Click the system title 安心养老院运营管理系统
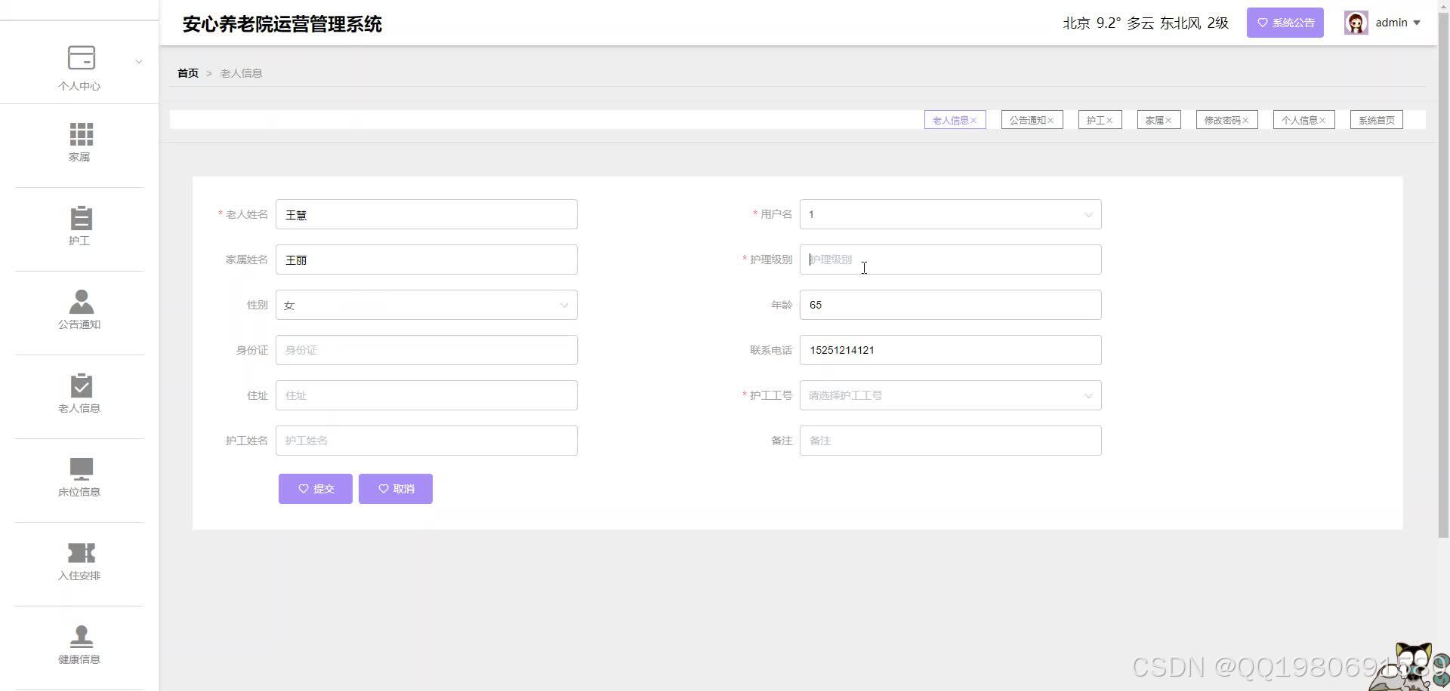Viewport: 1450px width, 691px height. pos(282,24)
